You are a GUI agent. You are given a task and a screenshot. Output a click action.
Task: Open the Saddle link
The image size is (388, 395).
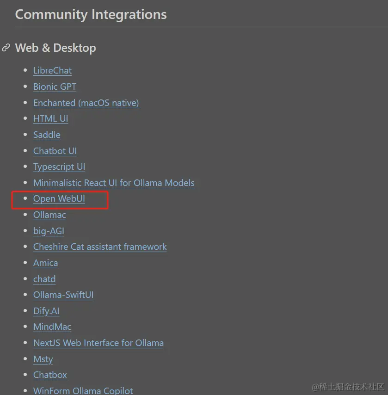[x=47, y=135]
